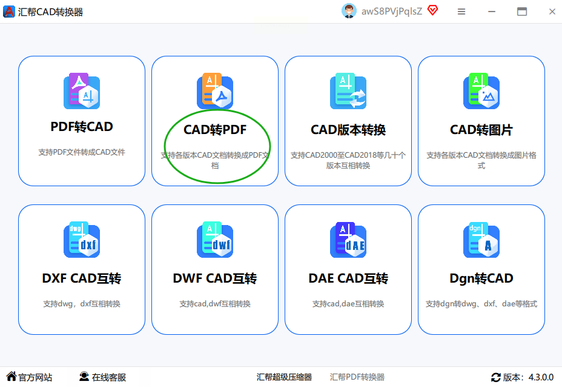Click description 支持dwg，dxf互相转换
The image size is (562, 390).
[82, 304]
